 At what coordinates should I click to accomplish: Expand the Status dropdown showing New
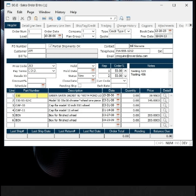pyautogui.click(x=93, y=76)
